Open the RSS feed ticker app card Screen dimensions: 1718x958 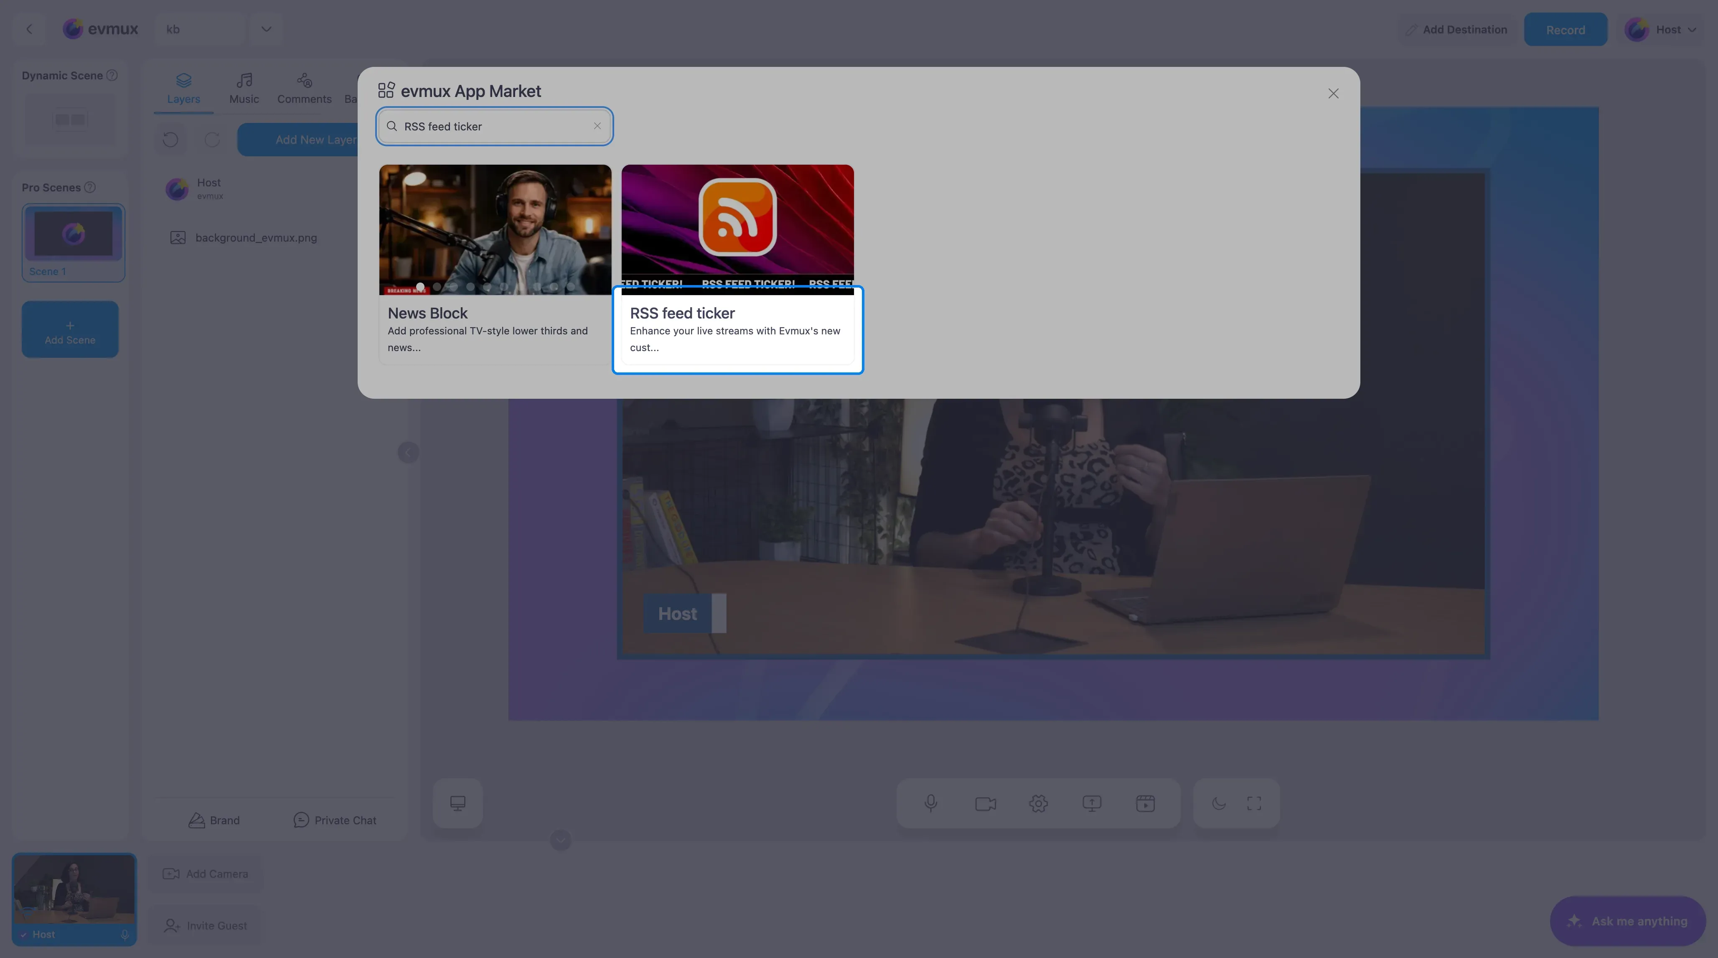pos(737,264)
